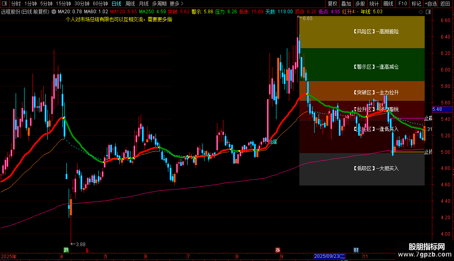Open the F10 company info

(403, 4)
